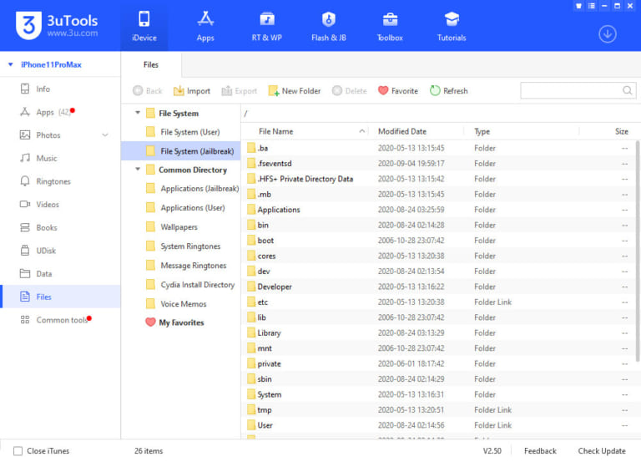Click the Export toolbar button

pyautogui.click(x=240, y=91)
